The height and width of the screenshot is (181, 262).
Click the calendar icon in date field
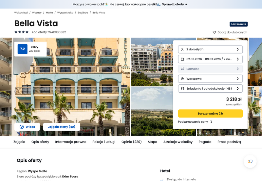pyautogui.click(x=182, y=59)
